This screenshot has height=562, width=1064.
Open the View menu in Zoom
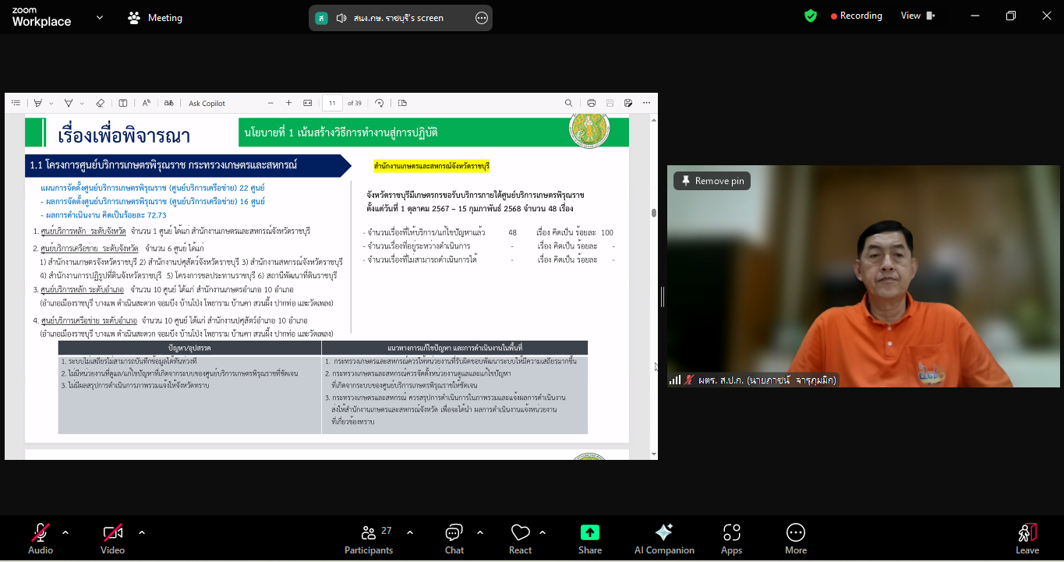(x=909, y=15)
